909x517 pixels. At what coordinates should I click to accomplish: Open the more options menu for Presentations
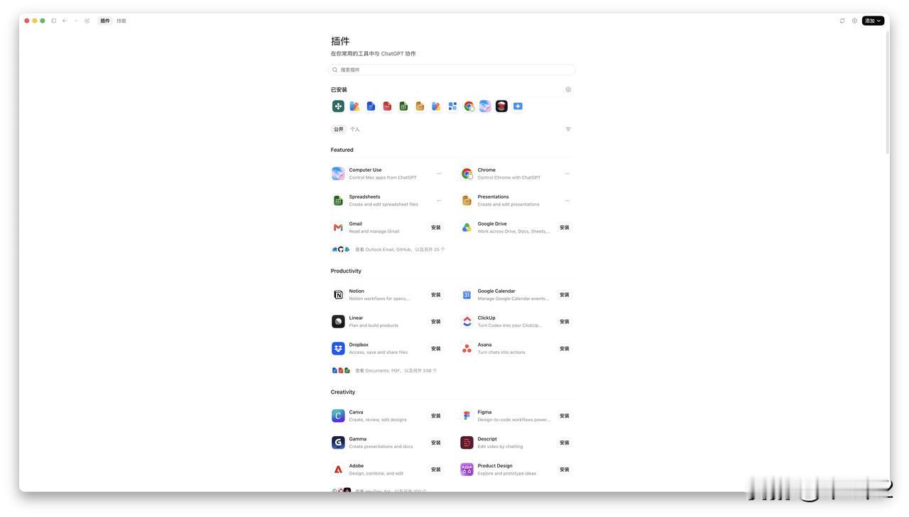(567, 201)
